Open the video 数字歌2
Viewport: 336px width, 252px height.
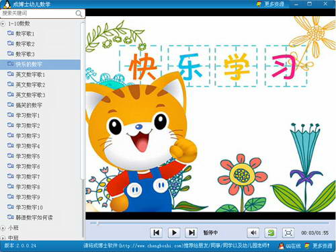25,44
